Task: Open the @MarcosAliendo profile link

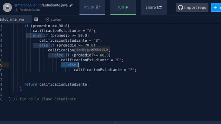Action: click(x=28, y=5)
